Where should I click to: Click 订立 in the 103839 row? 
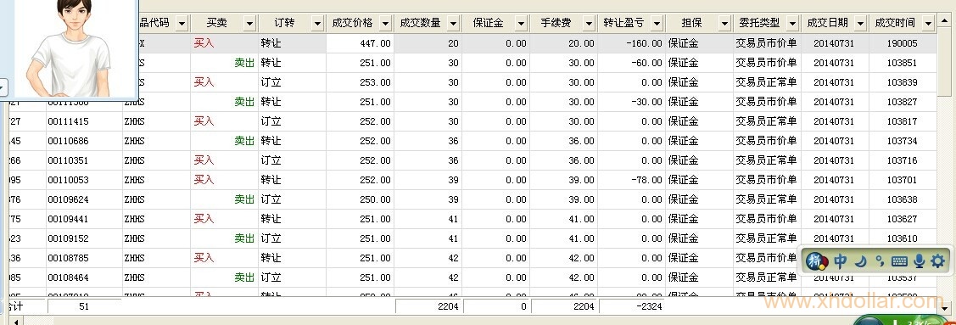click(271, 82)
